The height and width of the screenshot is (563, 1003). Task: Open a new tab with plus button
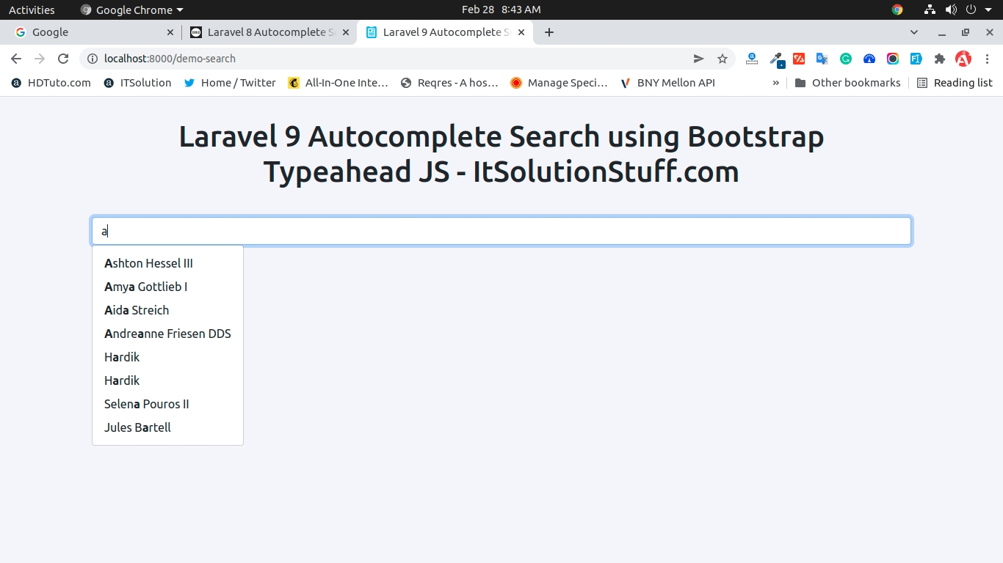pos(548,32)
